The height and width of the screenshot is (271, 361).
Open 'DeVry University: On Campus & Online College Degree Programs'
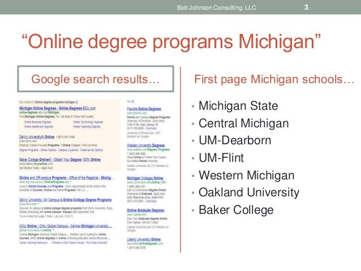[x=66, y=200]
